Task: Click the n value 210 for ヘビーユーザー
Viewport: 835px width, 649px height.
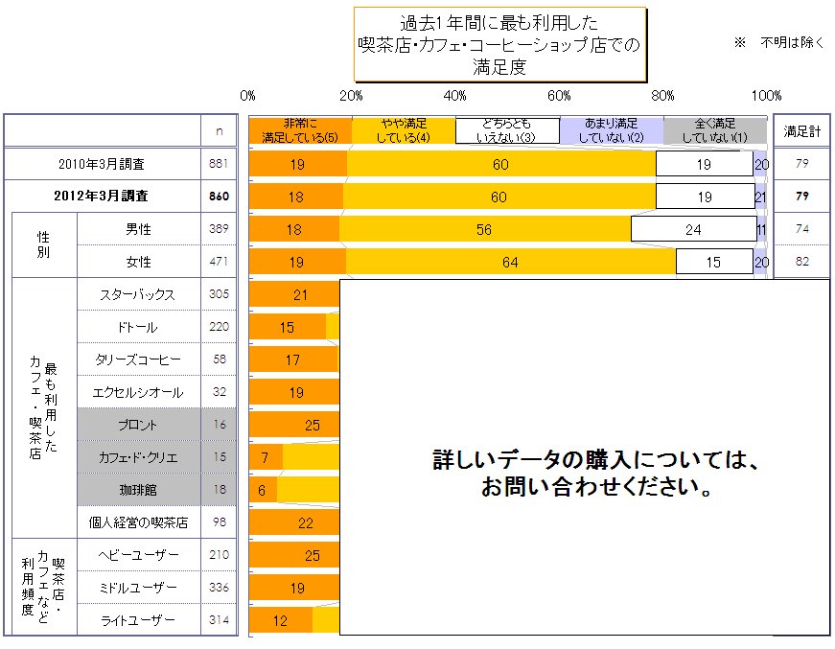Action: (219, 555)
